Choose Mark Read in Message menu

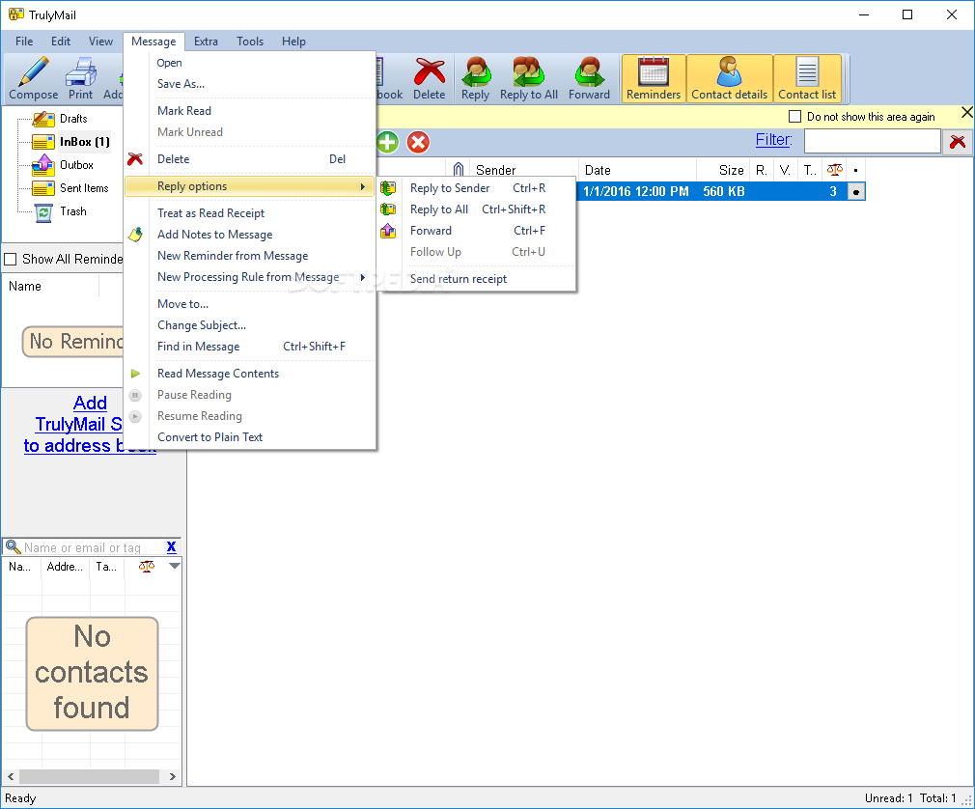(250, 111)
